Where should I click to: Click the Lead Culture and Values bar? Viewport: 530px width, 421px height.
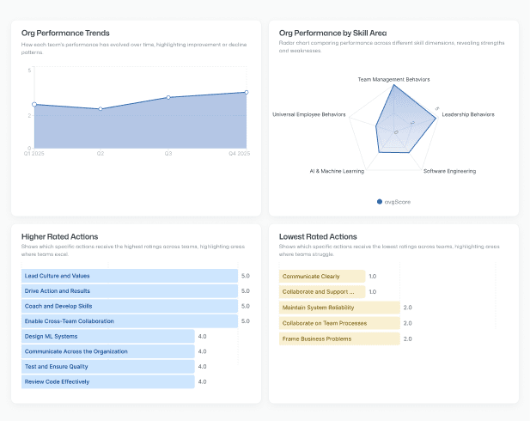[129, 276]
